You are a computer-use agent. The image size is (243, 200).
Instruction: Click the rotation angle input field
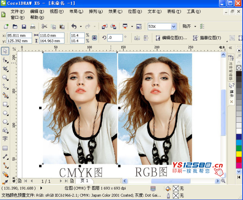pyautogui.click(x=115, y=38)
